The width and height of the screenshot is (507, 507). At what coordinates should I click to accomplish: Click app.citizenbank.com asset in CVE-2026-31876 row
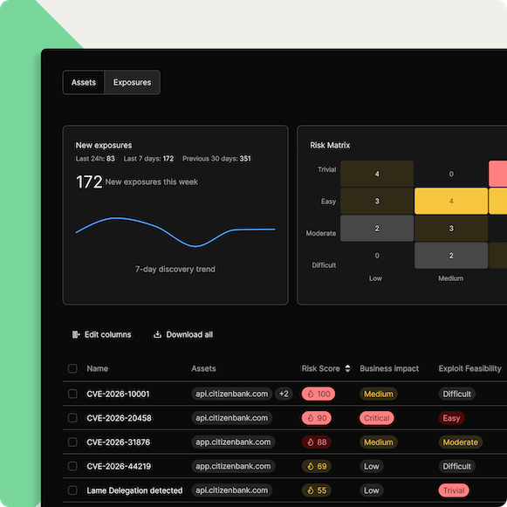(233, 442)
